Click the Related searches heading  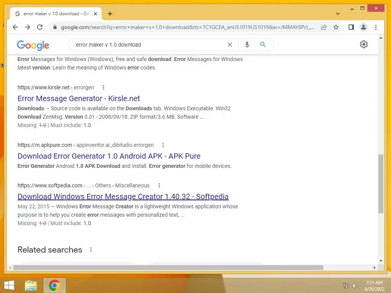(x=50, y=250)
